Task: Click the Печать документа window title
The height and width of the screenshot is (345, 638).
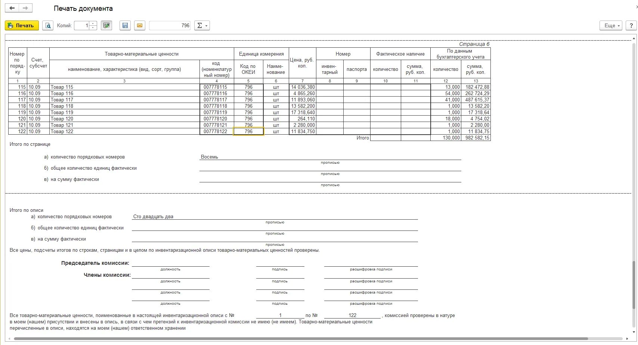Action: (x=83, y=8)
